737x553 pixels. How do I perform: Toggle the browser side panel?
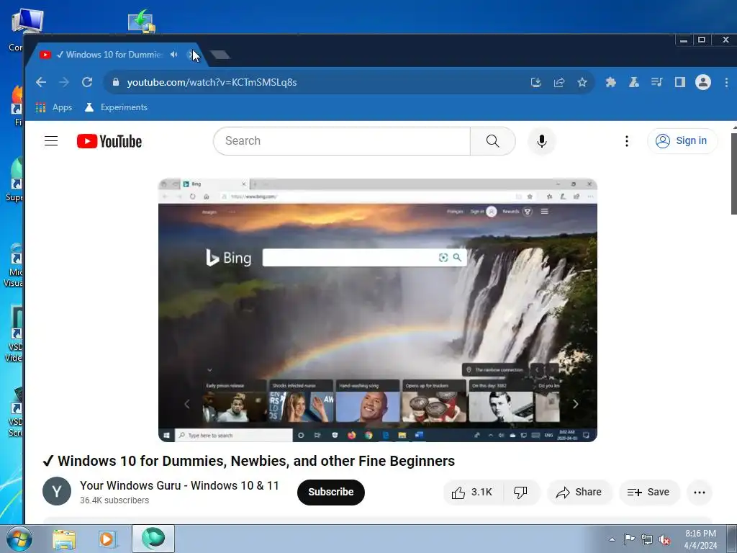[679, 83]
